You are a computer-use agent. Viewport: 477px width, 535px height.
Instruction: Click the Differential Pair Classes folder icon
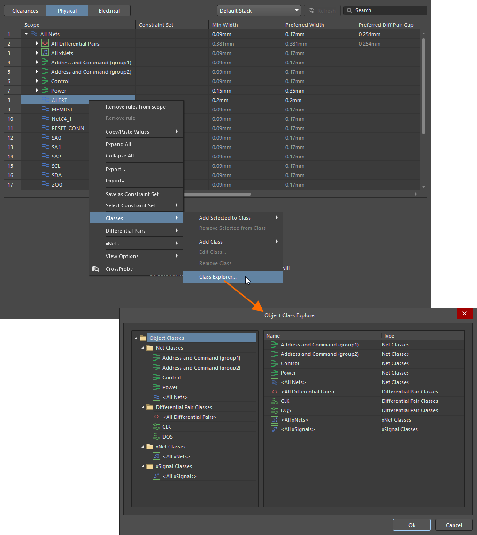[150, 408]
